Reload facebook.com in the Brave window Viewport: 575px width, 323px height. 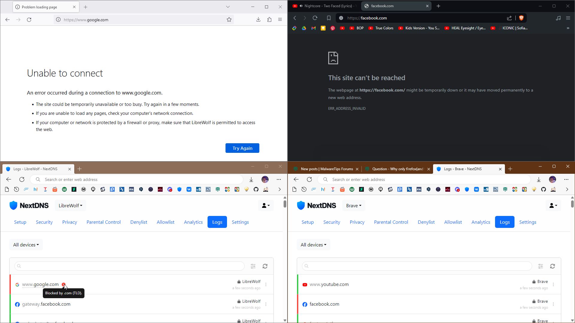pyautogui.click(x=315, y=18)
